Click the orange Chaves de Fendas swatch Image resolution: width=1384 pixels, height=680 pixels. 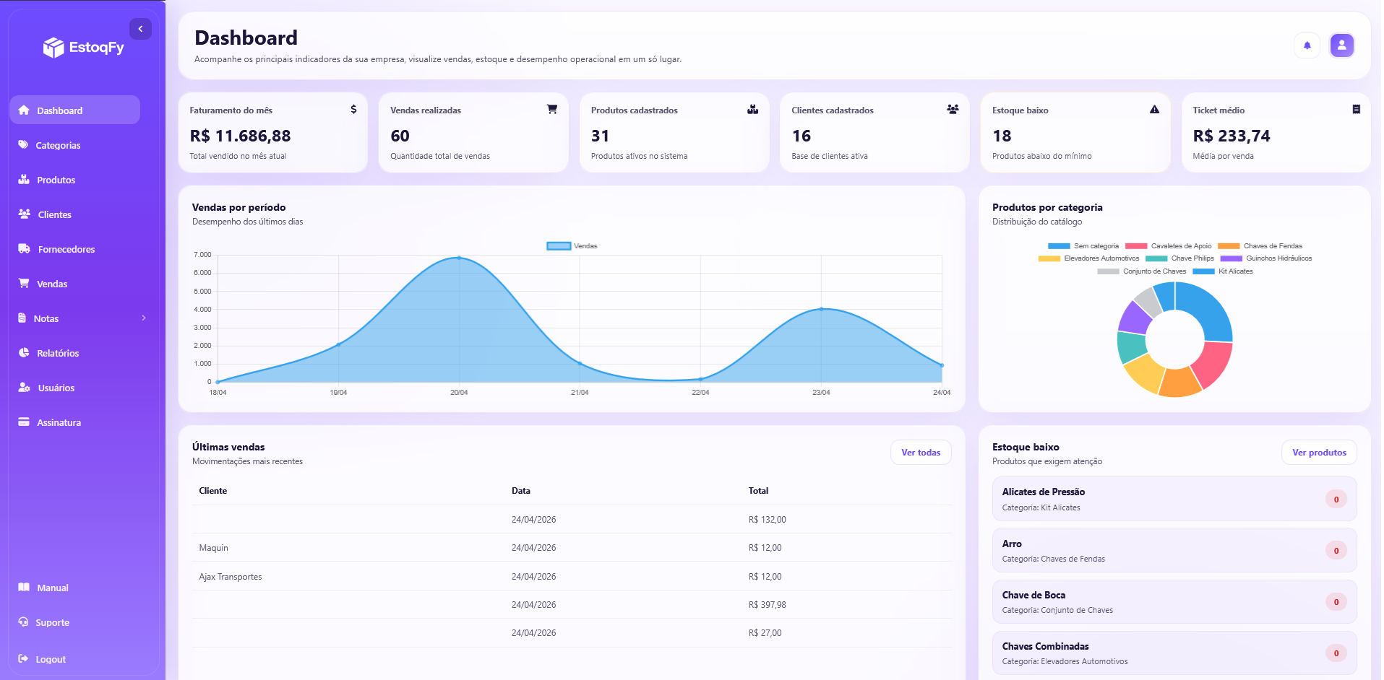(x=1229, y=246)
